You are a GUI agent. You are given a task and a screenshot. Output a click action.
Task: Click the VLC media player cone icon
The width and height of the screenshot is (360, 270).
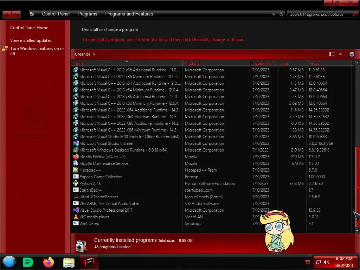tap(76, 217)
